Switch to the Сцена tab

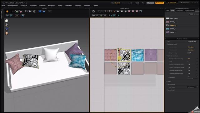(167, 11)
